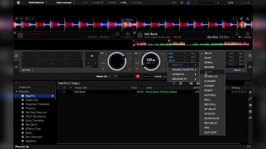266x149 pixels.
Task: Choose SLIP LOOP from the beat FX list
Action: [212, 132]
